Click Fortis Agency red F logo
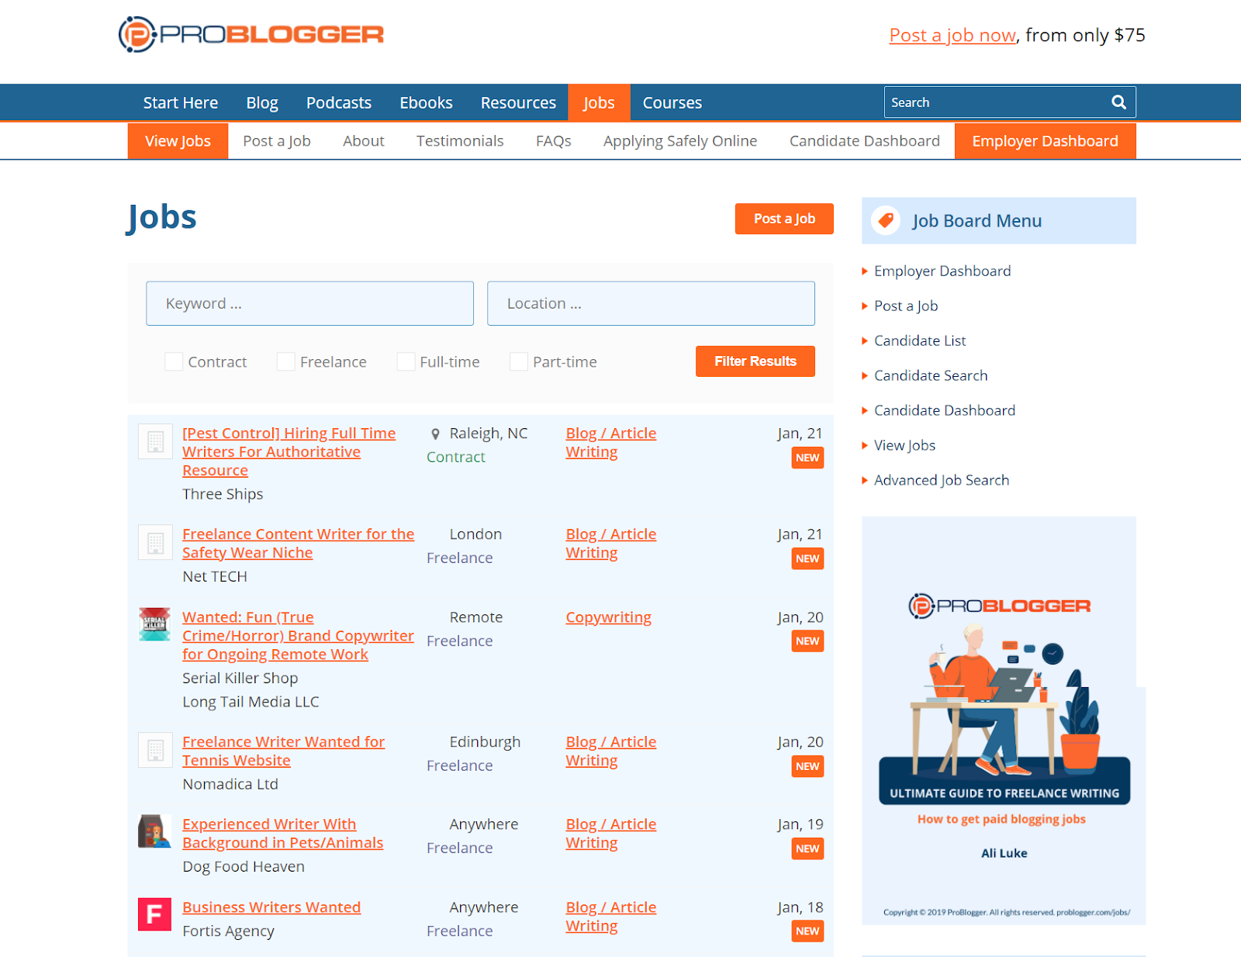The width and height of the screenshot is (1241, 957). pyautogui.click(x=154, y=914)
